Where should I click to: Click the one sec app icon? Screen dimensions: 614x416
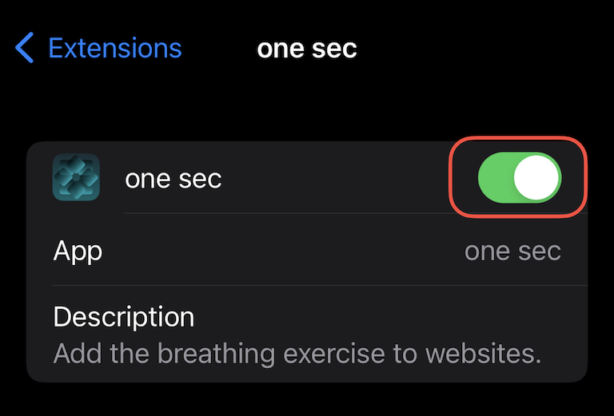[x=76, y=177]
